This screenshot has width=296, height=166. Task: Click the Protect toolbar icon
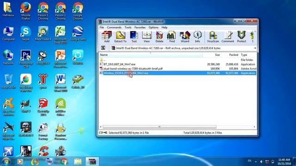pyautogui.click(x=241, y=37)
